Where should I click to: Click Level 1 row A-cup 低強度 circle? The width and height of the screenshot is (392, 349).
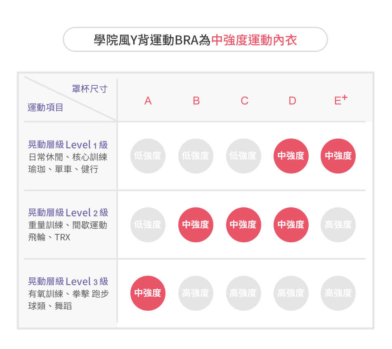tap(148, 156)
